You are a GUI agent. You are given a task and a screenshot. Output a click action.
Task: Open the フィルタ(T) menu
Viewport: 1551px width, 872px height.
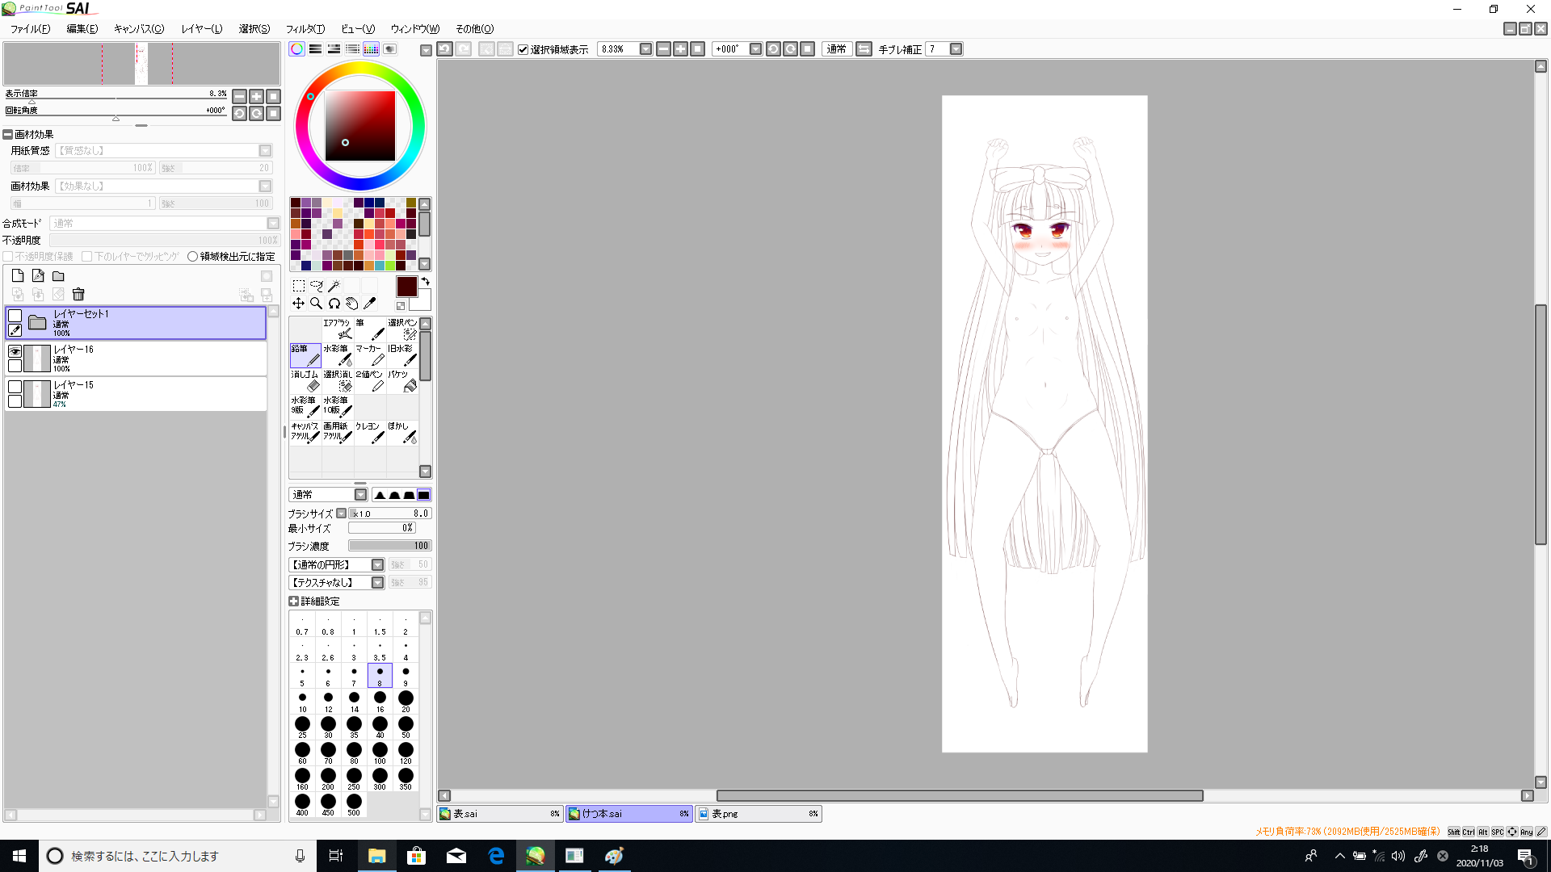pos(305,29)
